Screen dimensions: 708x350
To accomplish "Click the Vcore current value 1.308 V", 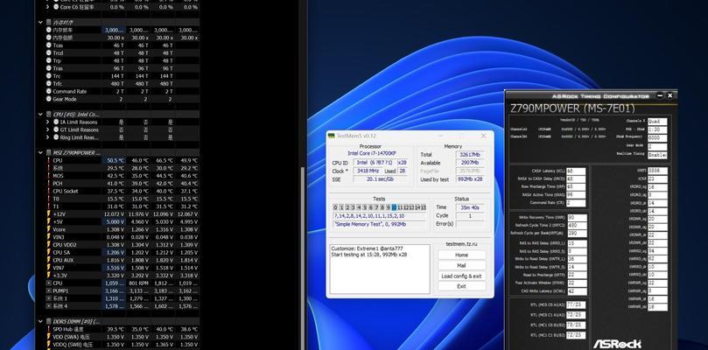I will point(115,229).
